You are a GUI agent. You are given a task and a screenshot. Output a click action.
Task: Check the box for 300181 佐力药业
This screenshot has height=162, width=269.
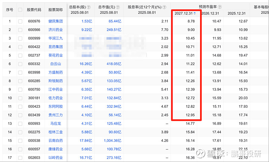point(20,98)
